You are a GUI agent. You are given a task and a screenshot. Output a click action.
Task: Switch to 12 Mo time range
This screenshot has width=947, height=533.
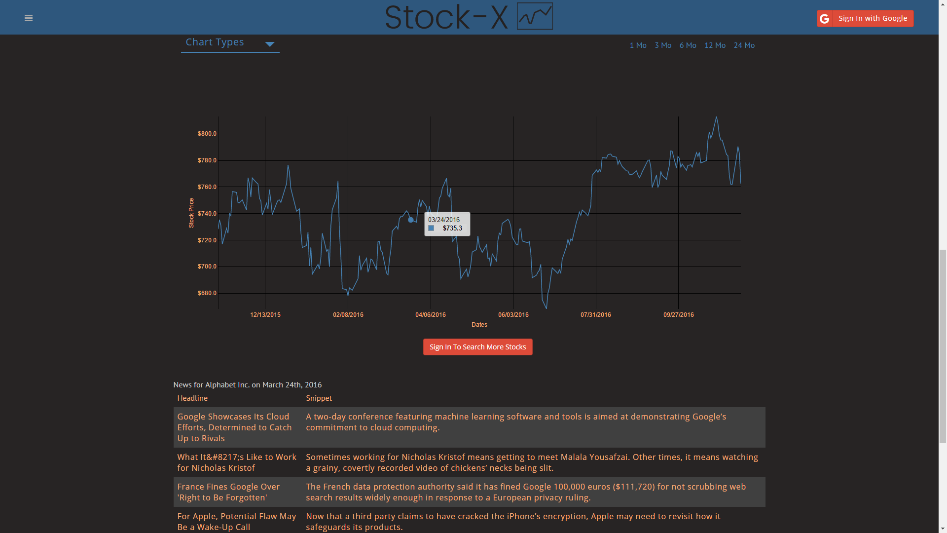click(715, 45)
